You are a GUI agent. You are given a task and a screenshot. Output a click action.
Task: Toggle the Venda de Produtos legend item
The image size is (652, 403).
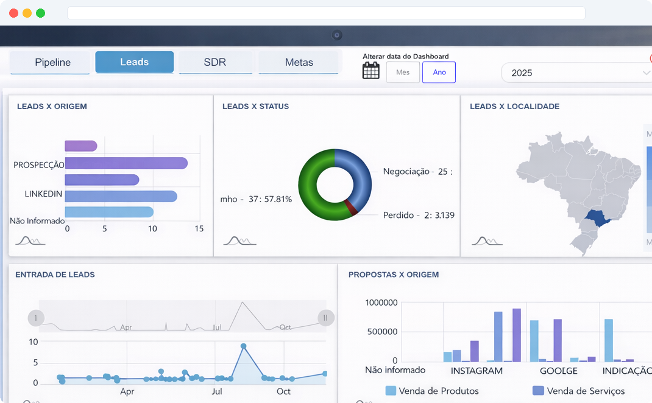point(432,391)
